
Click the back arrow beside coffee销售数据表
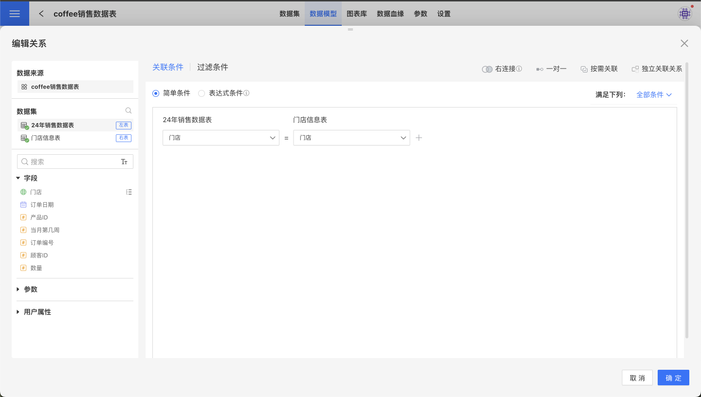[x=41, y=14]
